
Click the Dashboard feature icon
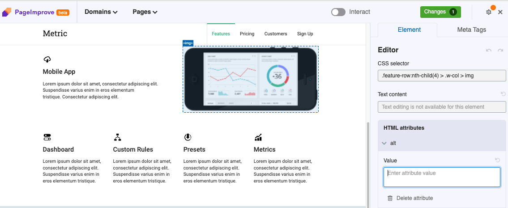[x=47, y=137]
